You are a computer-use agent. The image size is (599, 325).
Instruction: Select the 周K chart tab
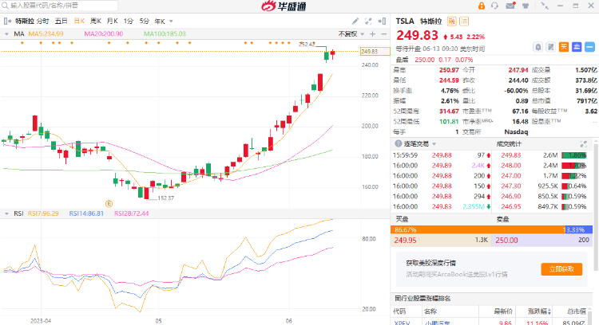(96, 21)
